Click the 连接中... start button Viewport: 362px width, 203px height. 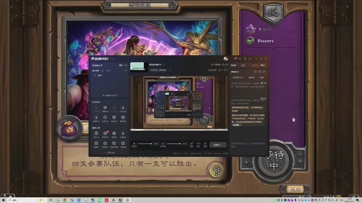[x=218, y=145]
